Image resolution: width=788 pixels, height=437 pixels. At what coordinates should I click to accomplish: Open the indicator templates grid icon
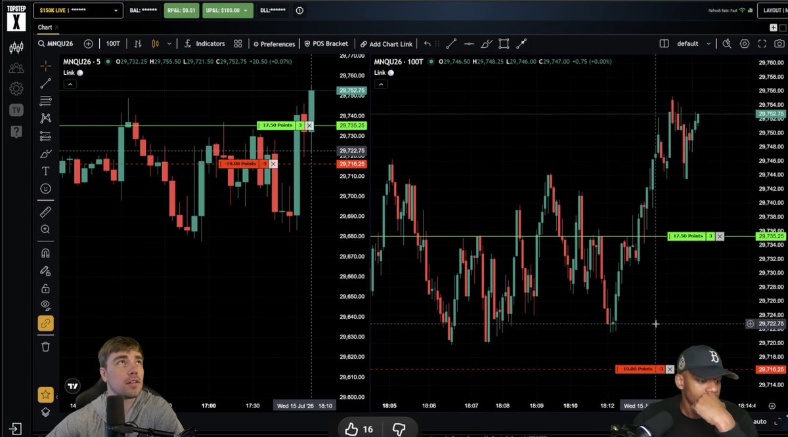click(x=238, y=44)
